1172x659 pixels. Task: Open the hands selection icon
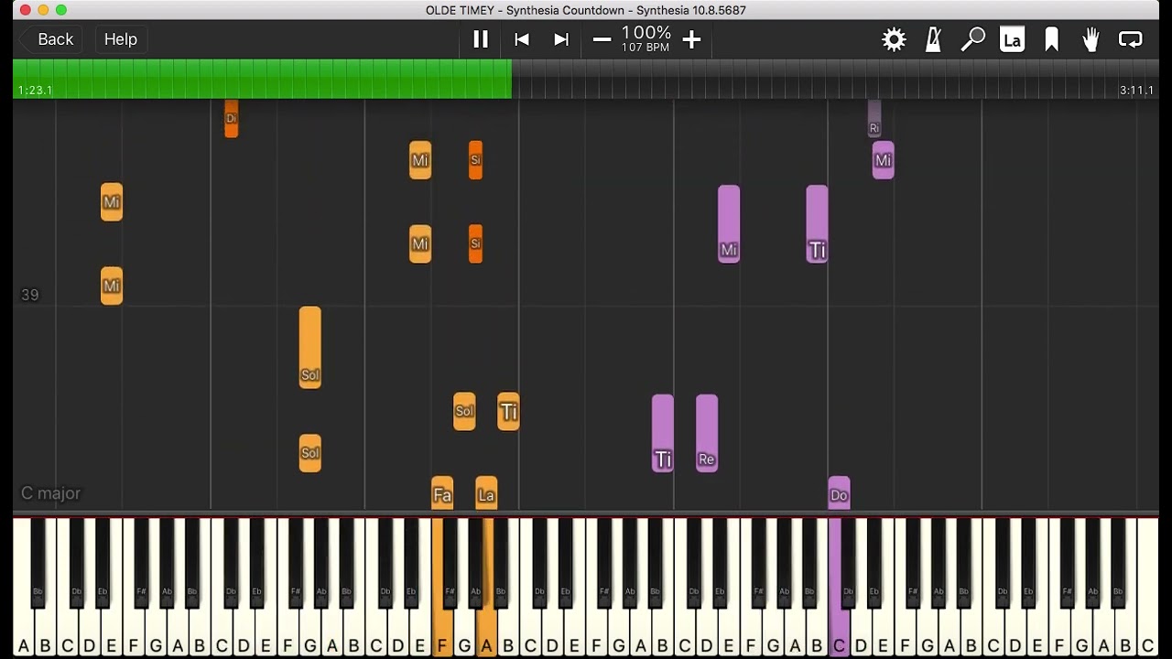click(1091, 39)
